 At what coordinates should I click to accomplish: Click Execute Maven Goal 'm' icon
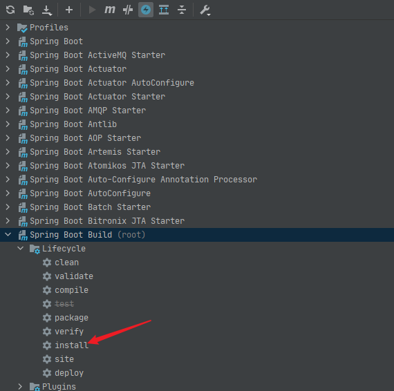[109, 10]
